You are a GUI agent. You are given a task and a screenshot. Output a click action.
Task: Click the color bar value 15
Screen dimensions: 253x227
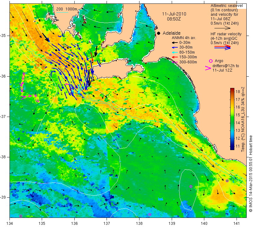pyautogui.click(x=238, y=115)
